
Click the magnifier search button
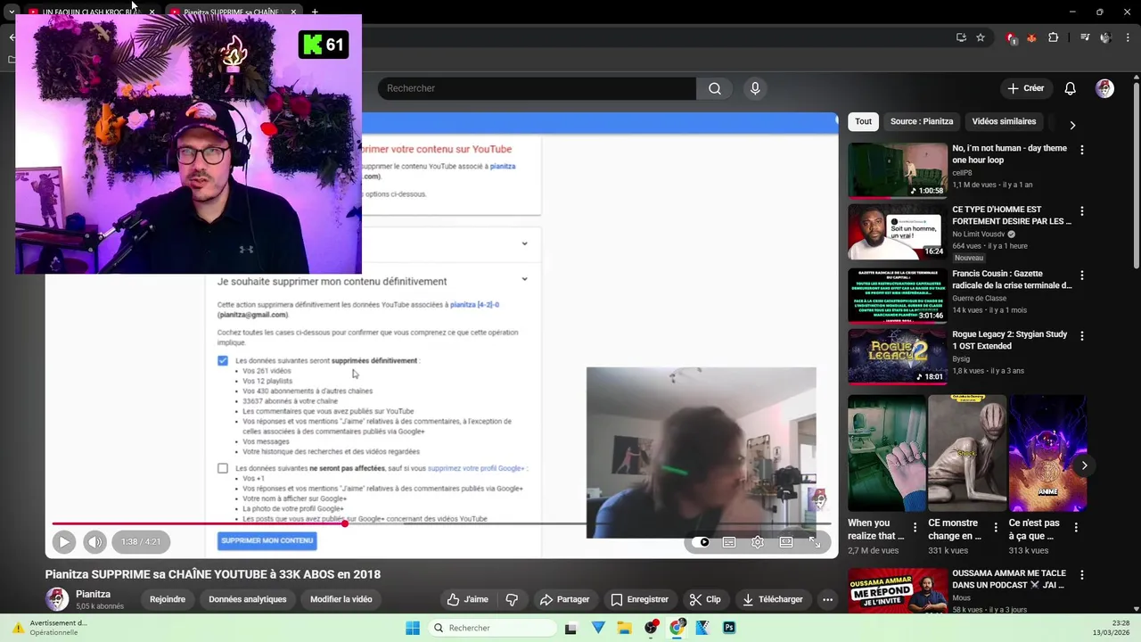point(715,88)
